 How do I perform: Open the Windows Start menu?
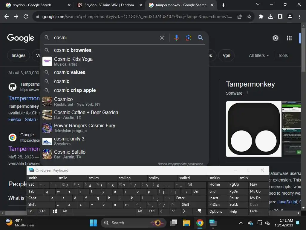93,223
